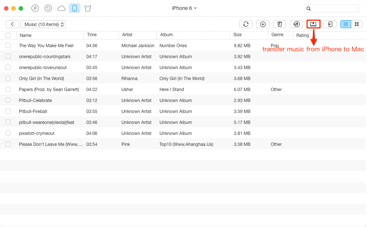Open the iCloud content icon
The image size is (367, 227).
click(x=61, y=8)
